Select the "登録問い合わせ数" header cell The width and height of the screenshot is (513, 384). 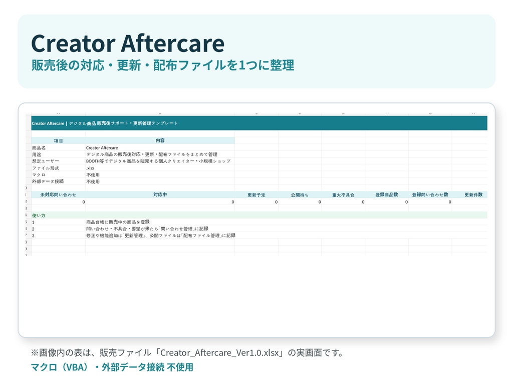[430, 194]
